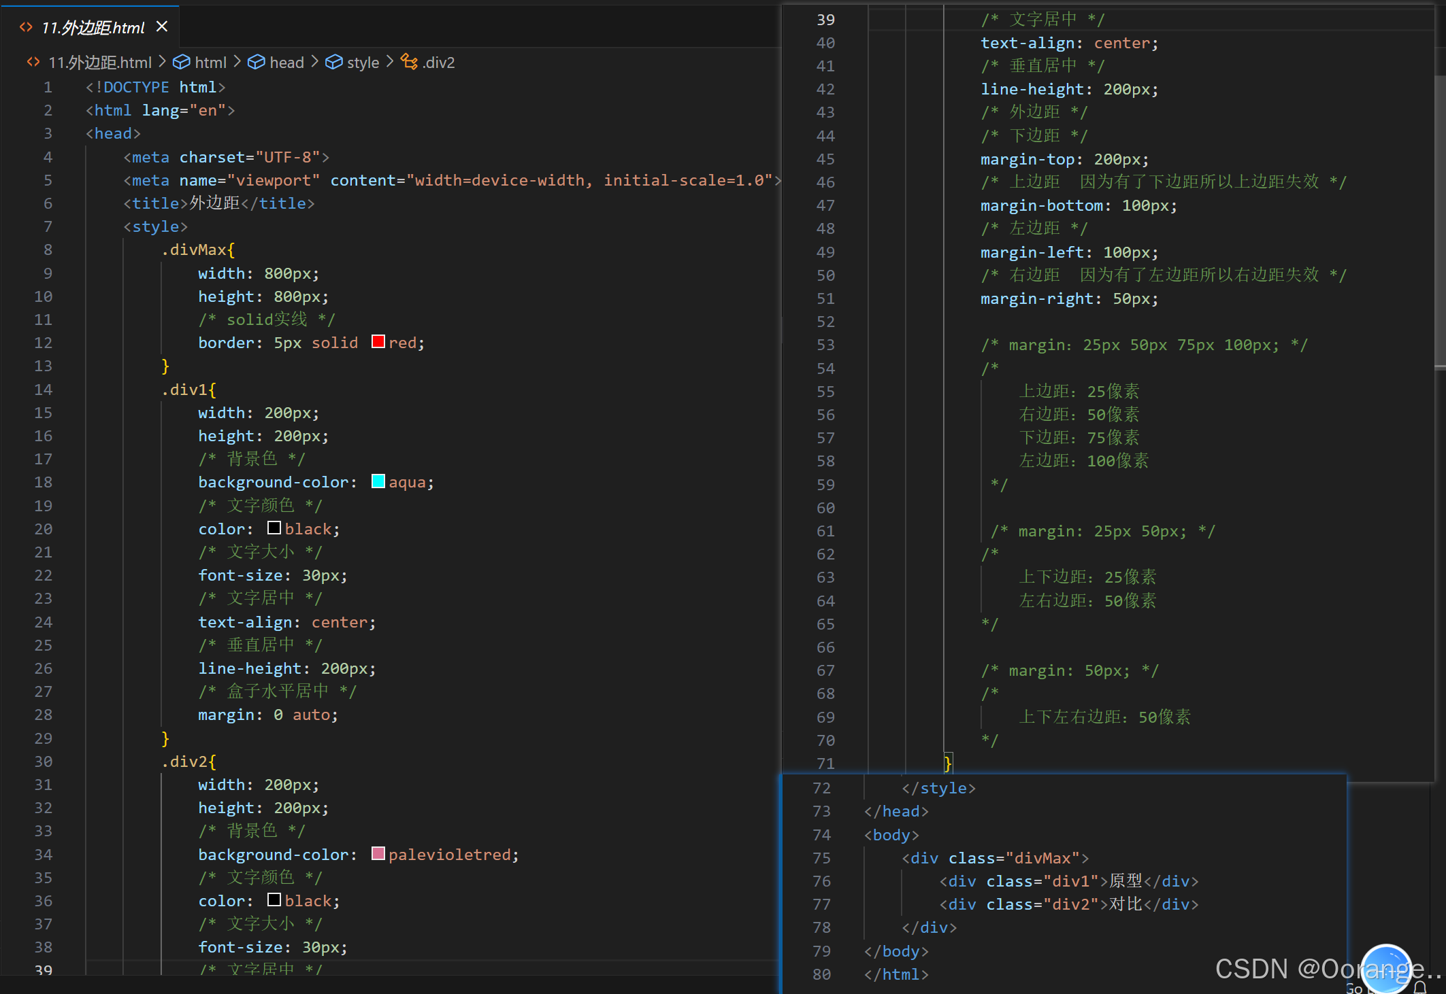Open the red color swatch picker
Screen dimensions: 1446x994
(378, 342)
